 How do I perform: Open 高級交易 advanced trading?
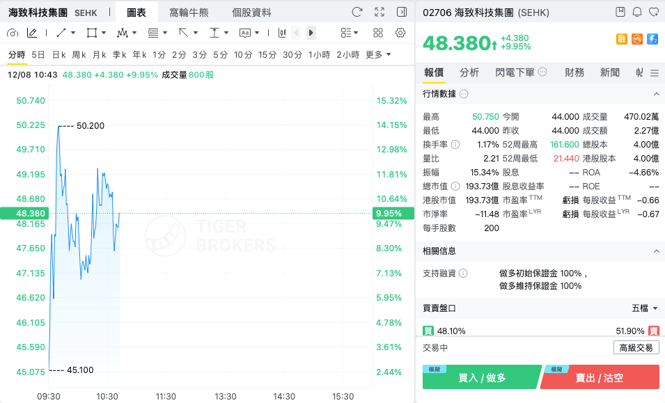click(x=636, y=347)
